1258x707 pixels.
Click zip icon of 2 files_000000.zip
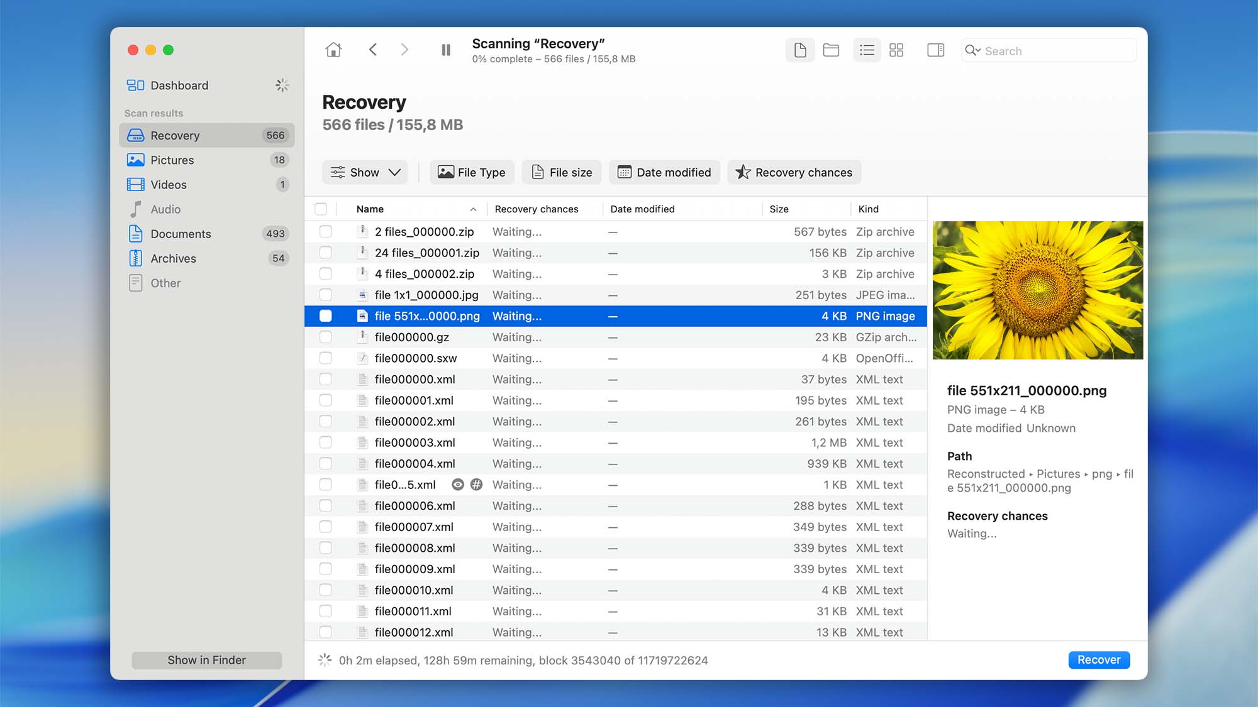click(362, 231)
